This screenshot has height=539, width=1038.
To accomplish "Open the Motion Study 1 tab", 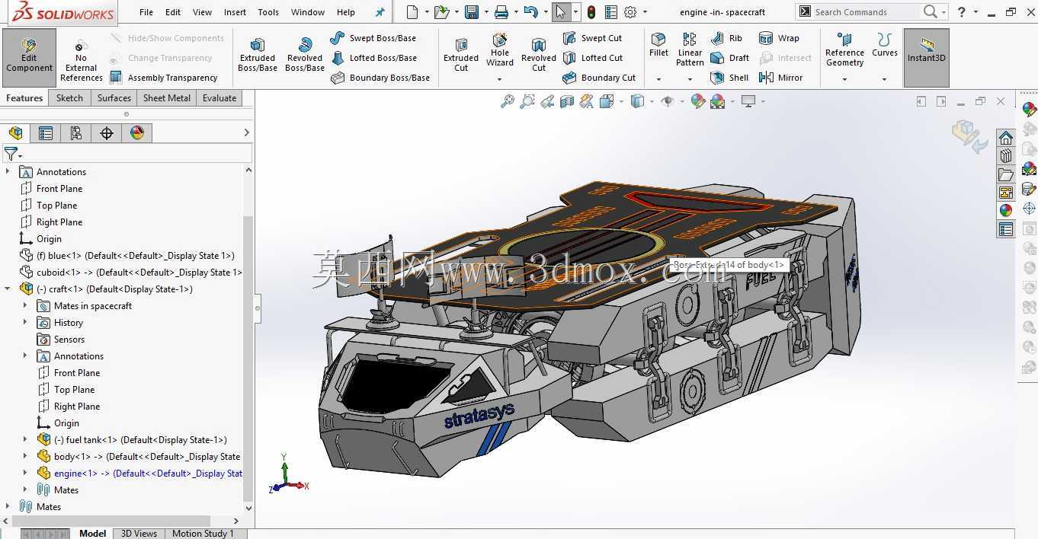I will 203,534.
